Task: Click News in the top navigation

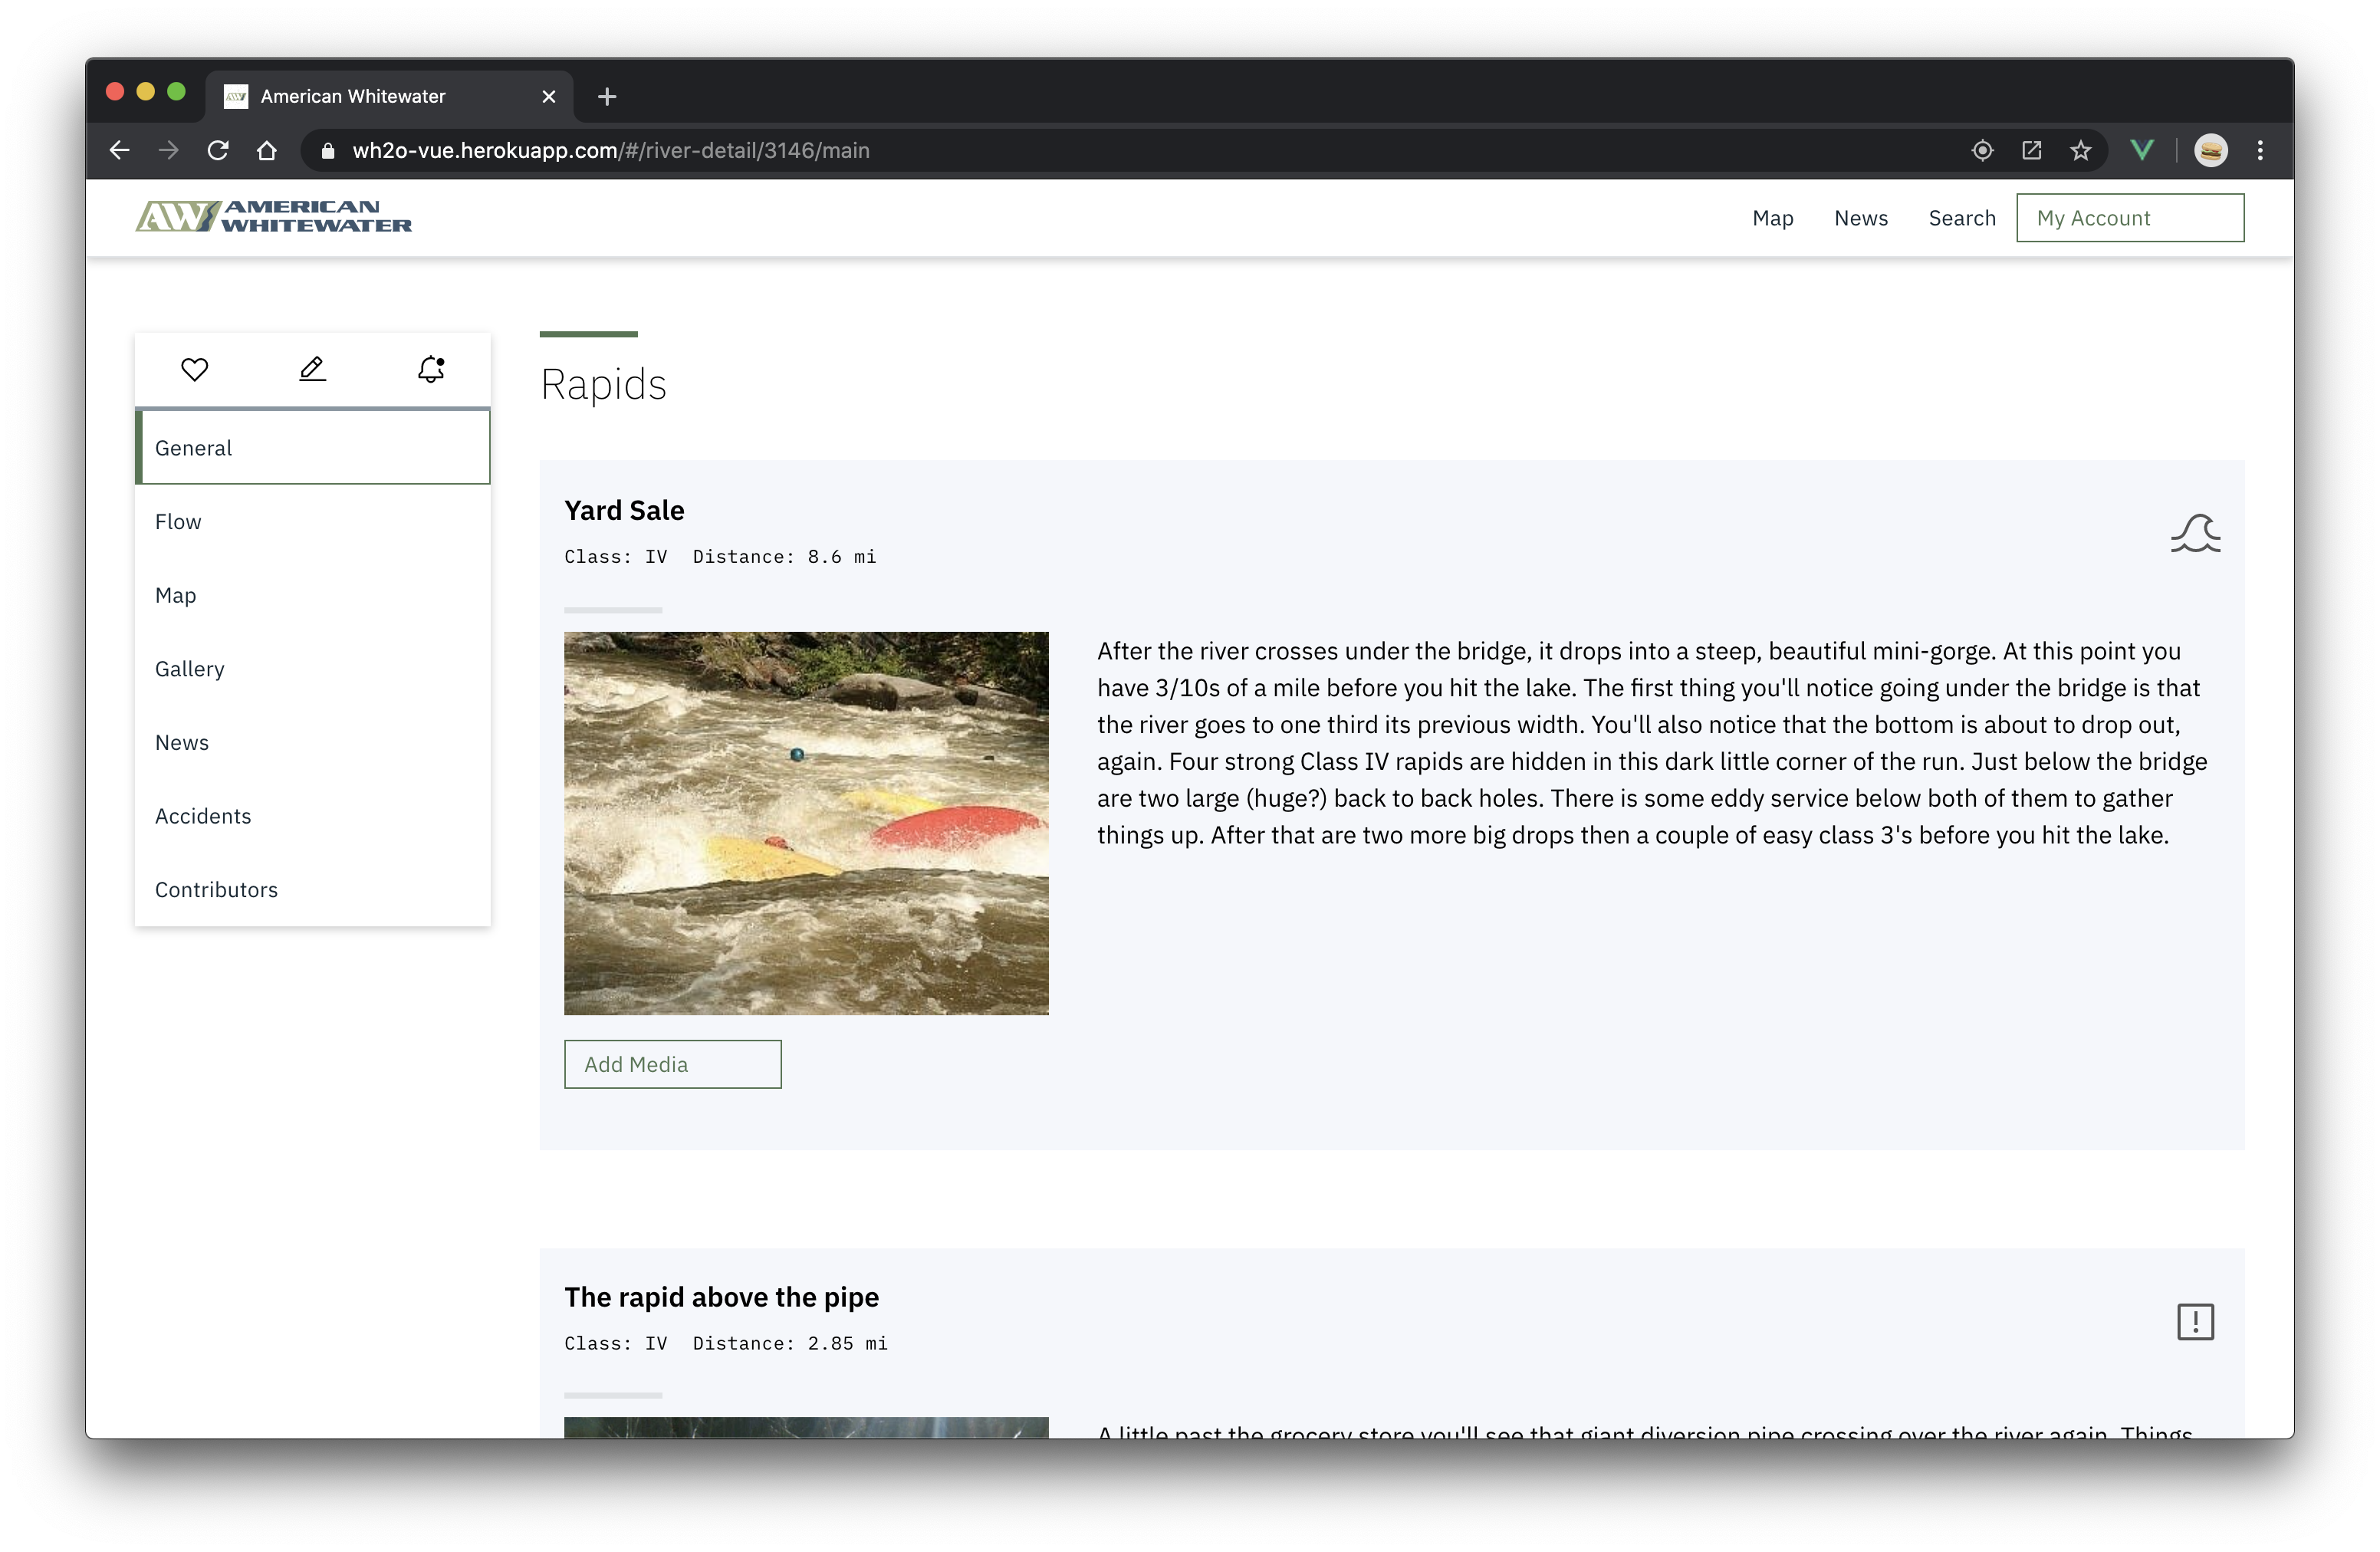Action: pos(1860,218)
